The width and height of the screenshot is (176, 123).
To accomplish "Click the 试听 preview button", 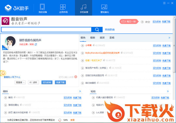I will (33, 82).
